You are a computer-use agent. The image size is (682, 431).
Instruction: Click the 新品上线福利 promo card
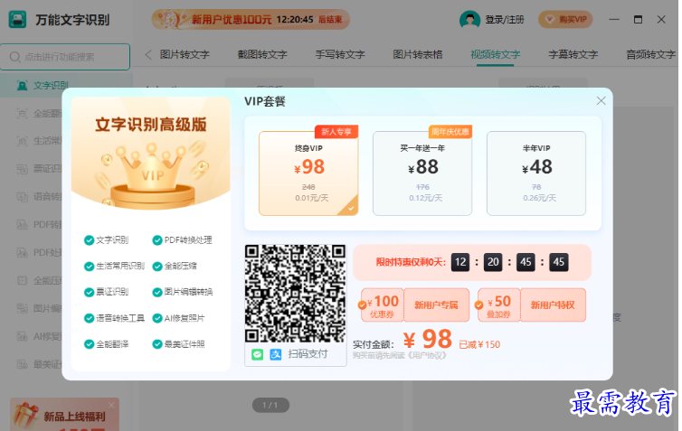(64, 415)
